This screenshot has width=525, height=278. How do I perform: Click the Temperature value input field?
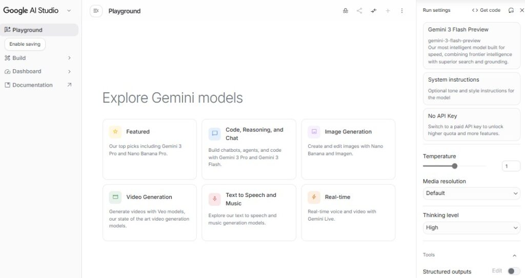pyautogui.click(x=511, y=166)
